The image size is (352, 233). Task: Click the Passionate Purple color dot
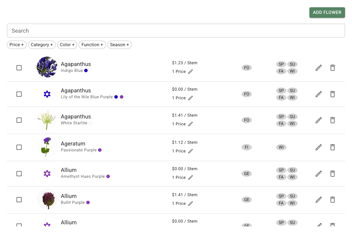100,150
